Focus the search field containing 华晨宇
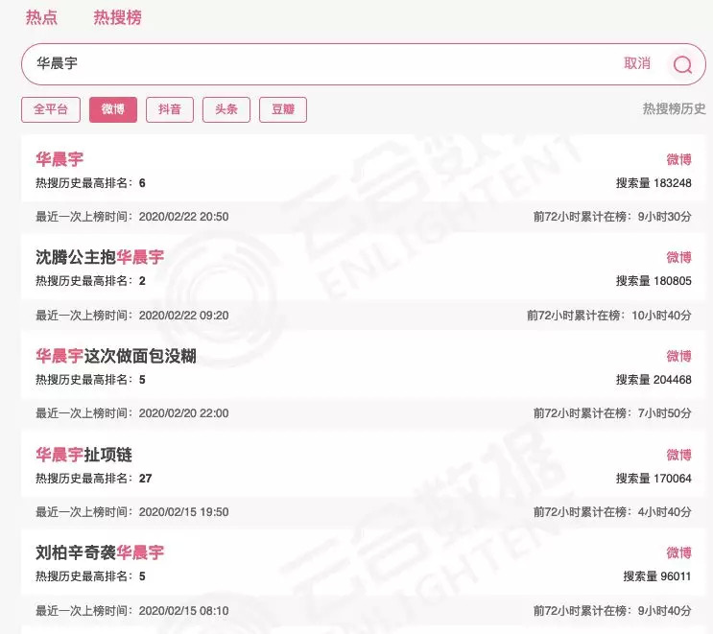 point(364,64)
